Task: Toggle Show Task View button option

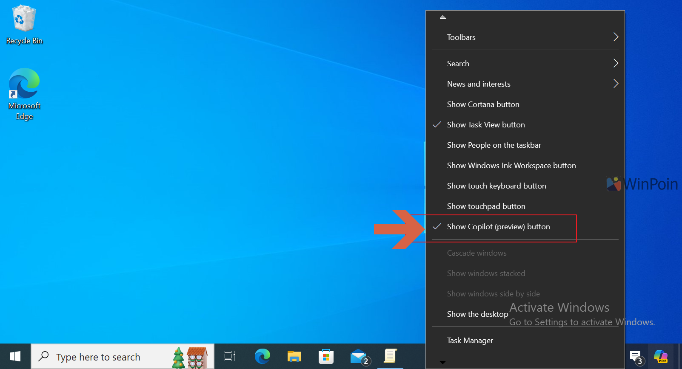Action: pos(485,125)
